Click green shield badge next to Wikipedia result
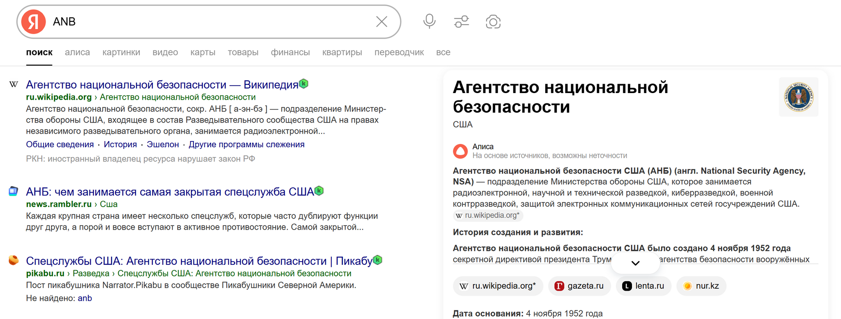 [x=303, y=84]
